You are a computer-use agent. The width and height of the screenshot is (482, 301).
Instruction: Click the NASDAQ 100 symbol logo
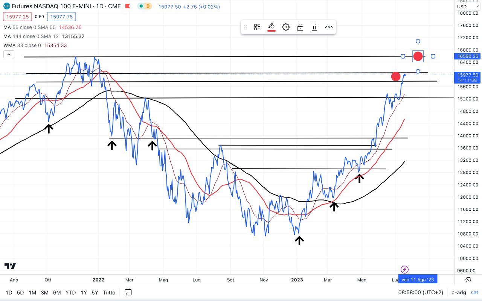click(7, 6)
